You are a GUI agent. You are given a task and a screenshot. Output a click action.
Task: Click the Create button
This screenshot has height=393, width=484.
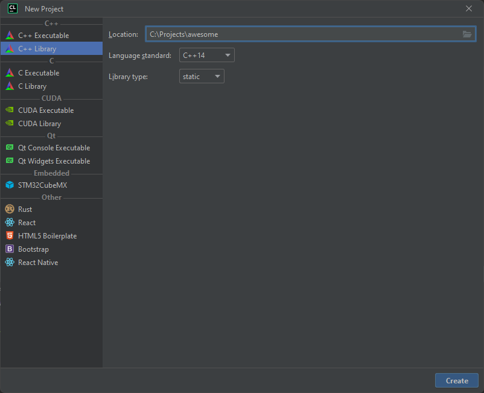[456, 380]
